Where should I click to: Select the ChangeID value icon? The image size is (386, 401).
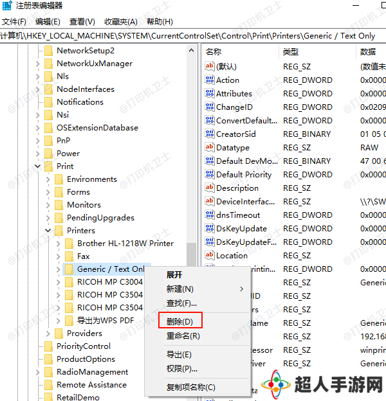(209, 107)
